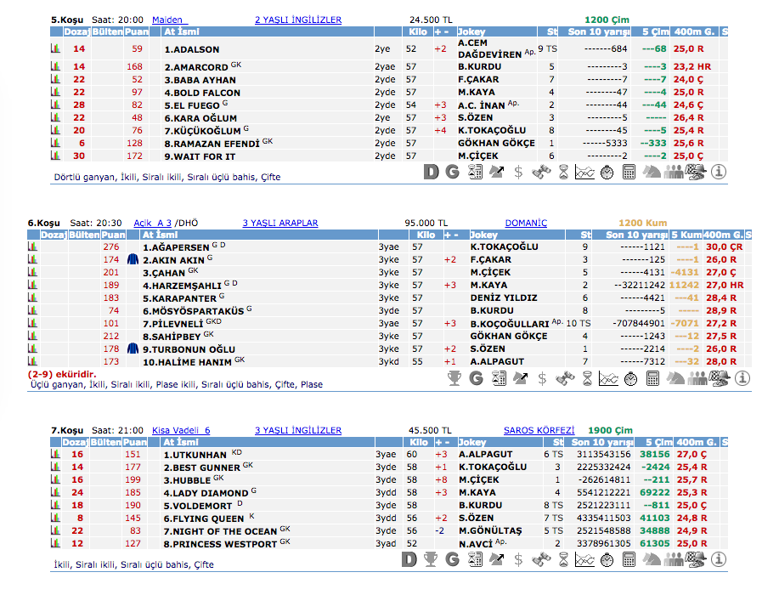Open bar chart icon beside 1.ADALSON

pos(55,49)
